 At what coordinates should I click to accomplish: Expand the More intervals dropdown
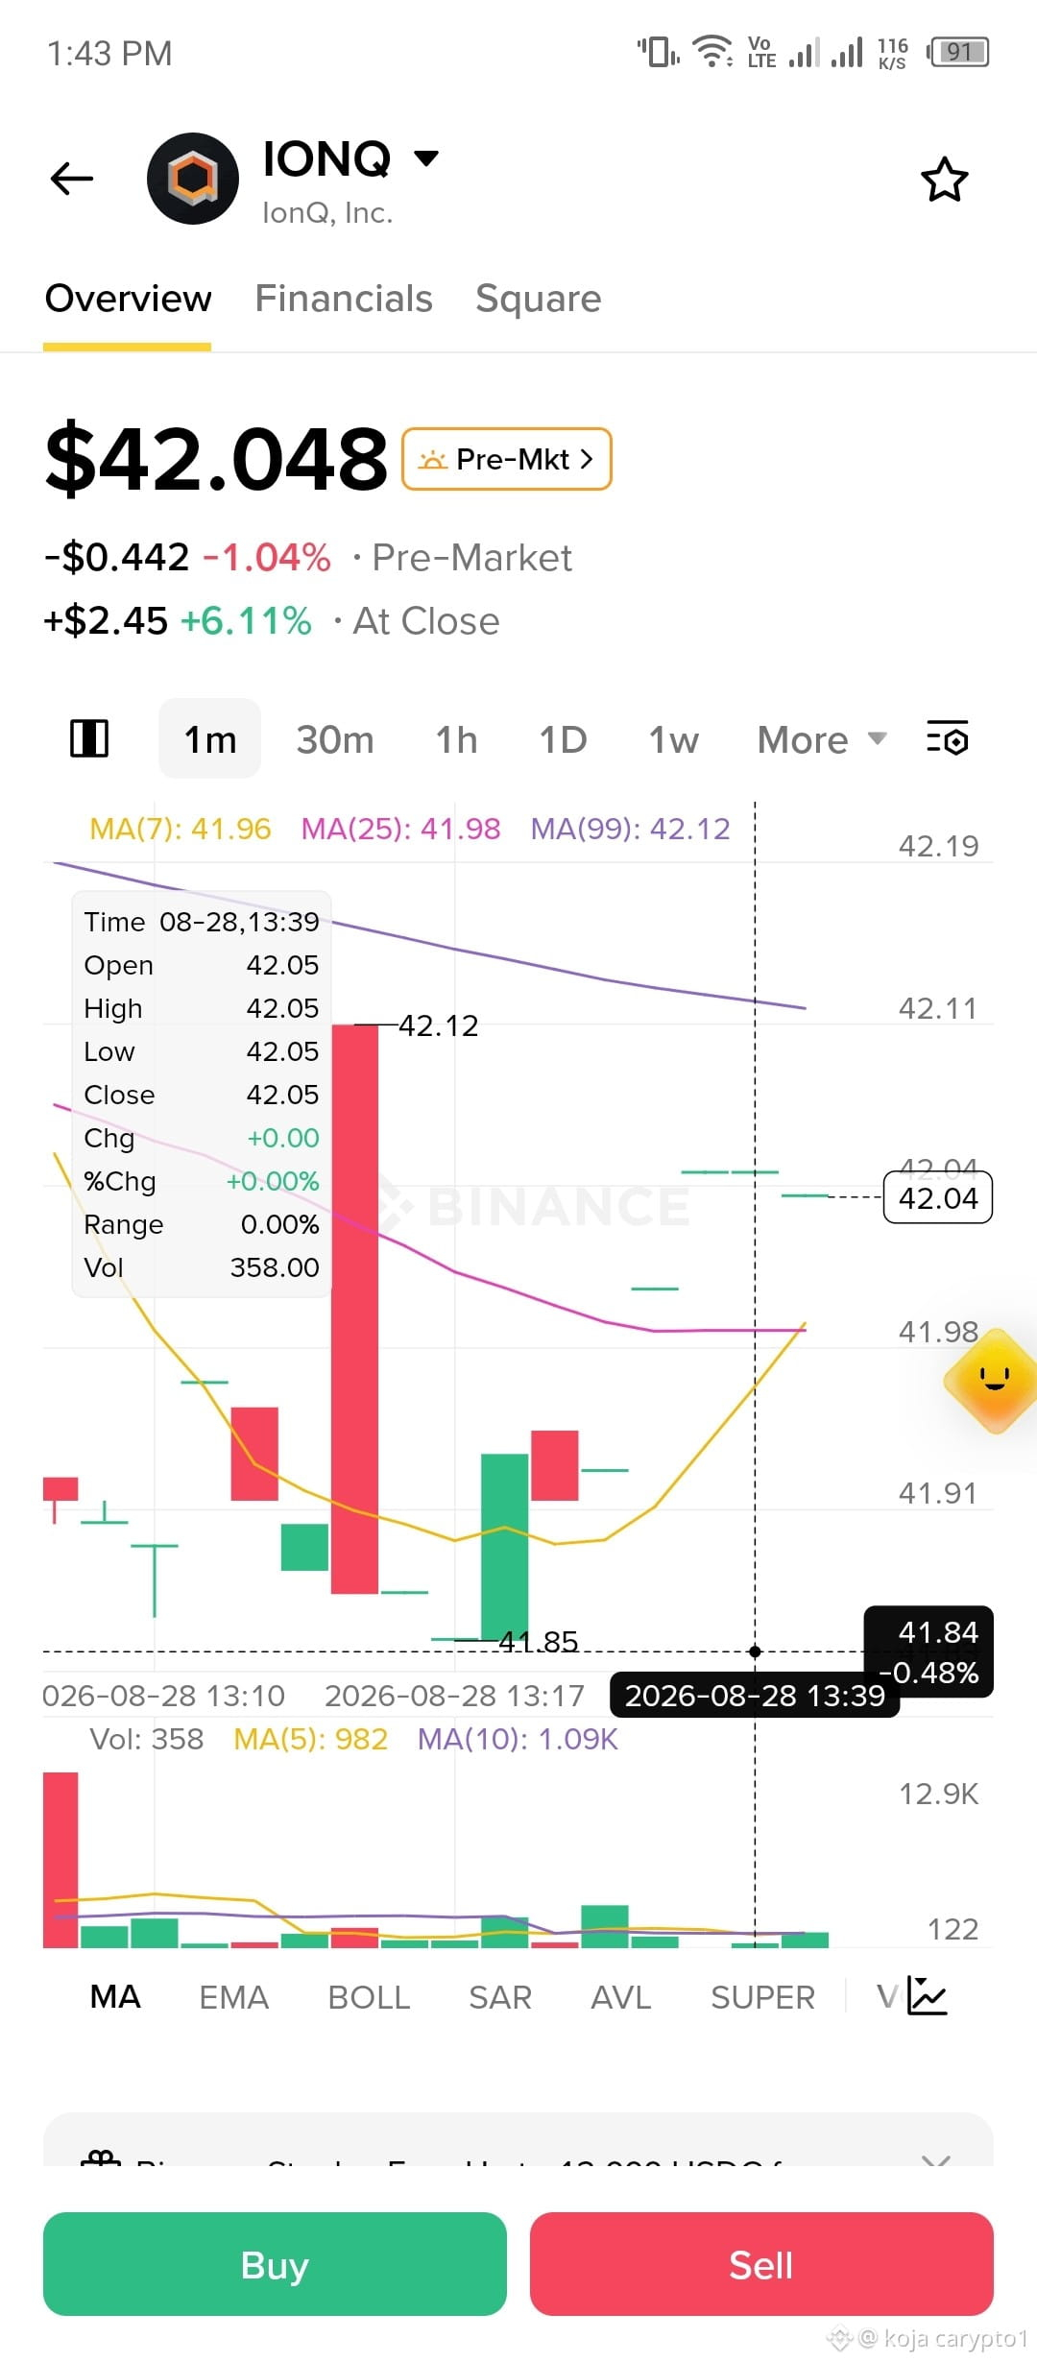[821, 739]
